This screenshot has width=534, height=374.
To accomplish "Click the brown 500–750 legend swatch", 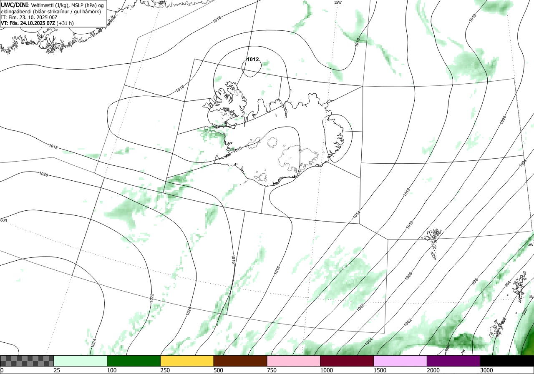I will point(240,361).
